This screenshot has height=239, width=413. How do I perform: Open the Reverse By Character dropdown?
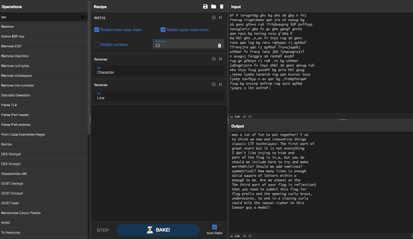tap(159, 72)
